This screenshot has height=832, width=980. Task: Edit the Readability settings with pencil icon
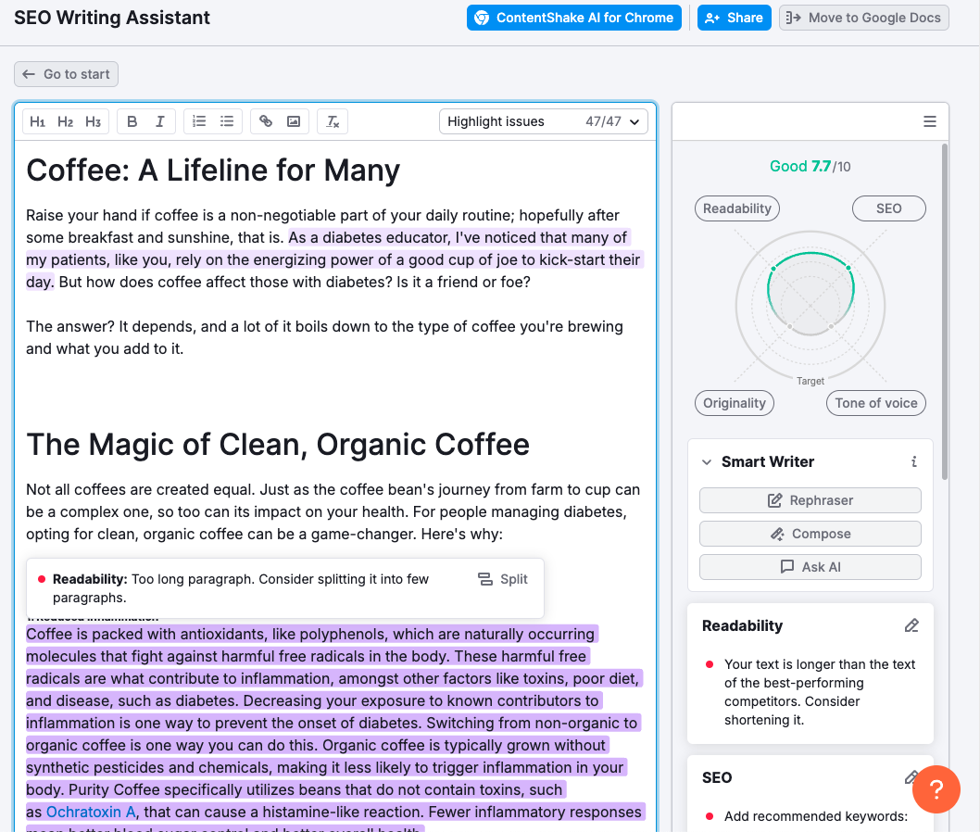coord(911,625)
